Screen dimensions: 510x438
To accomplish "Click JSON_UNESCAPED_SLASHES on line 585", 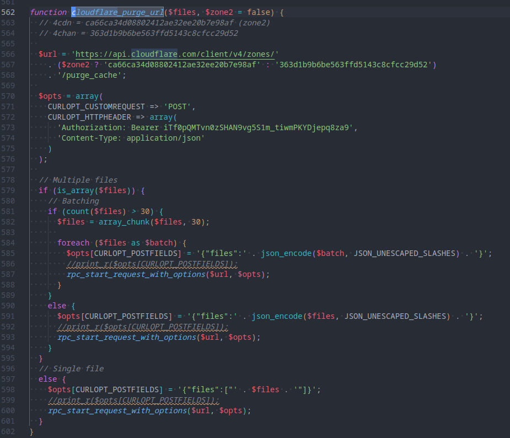I will coord(404,253).
